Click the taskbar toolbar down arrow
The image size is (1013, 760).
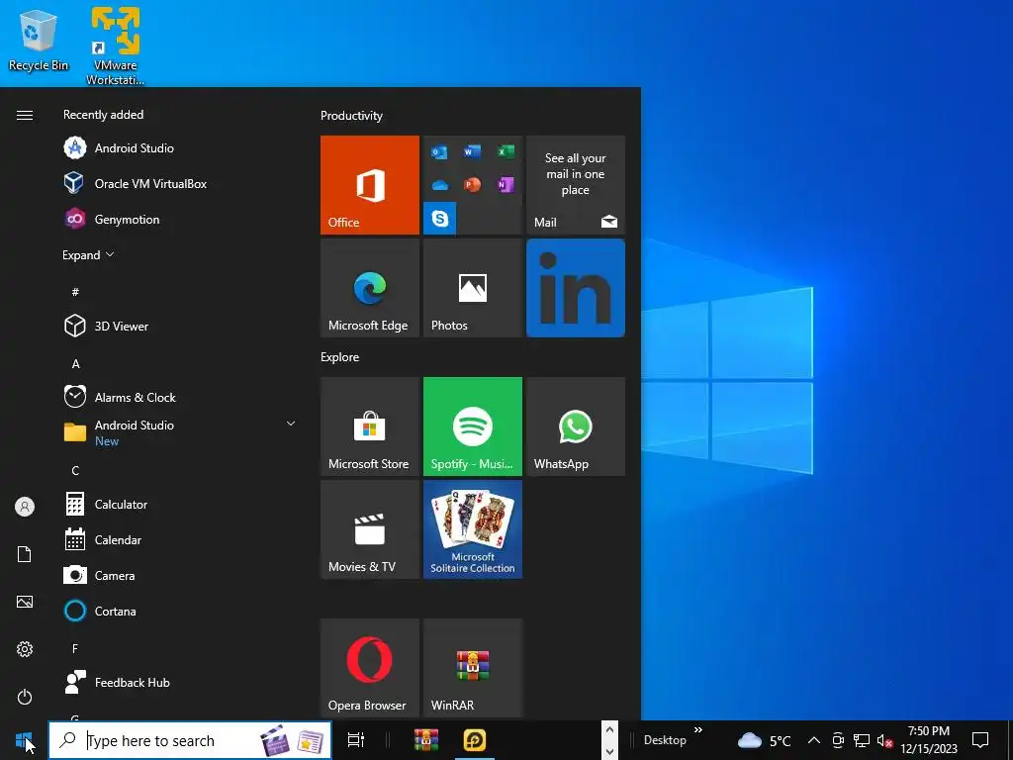click(609, 750)
